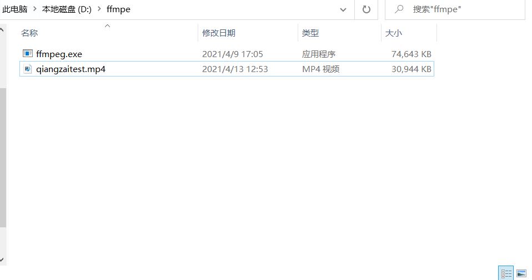Select the MP4 视频 type cell
Screen dimensions: 532x280
point(320,69)
